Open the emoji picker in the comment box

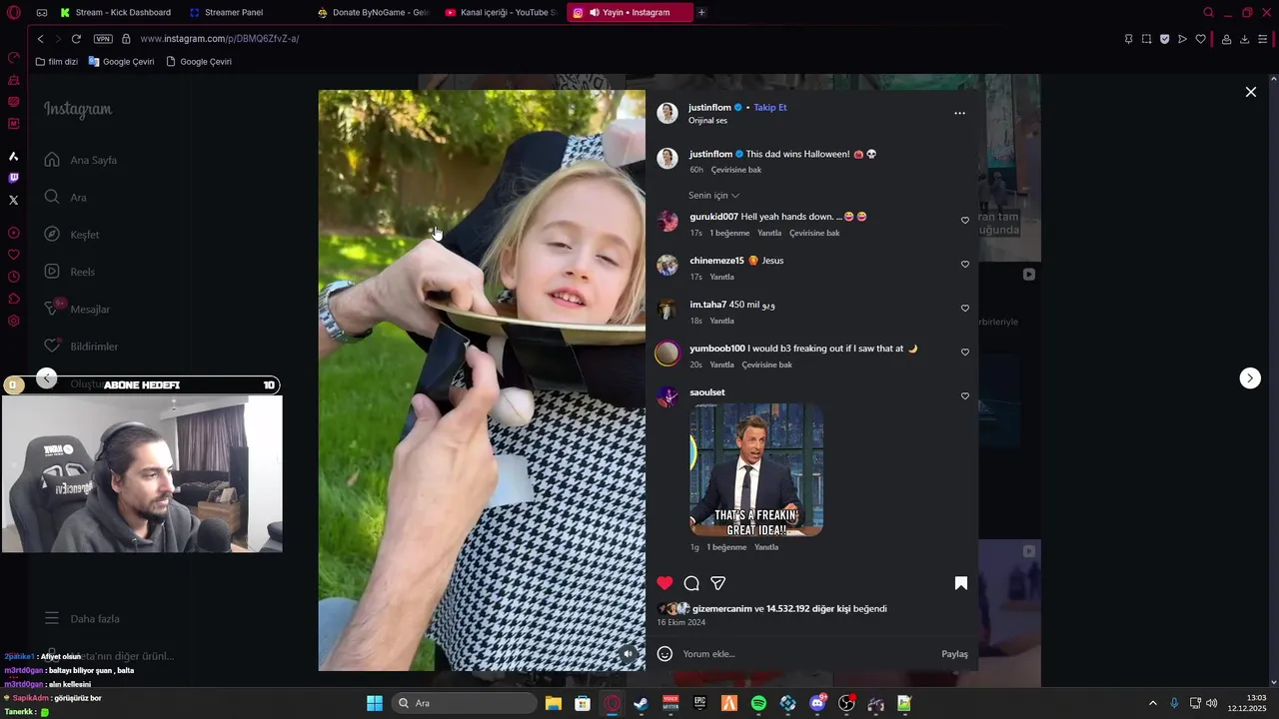pyautogui.click(x=664, y=654)
